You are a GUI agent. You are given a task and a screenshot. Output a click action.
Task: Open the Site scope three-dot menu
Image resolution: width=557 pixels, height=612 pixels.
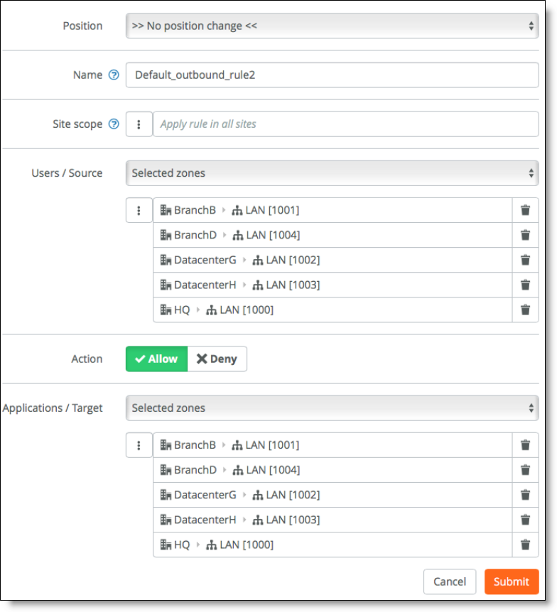click(139, 124)
